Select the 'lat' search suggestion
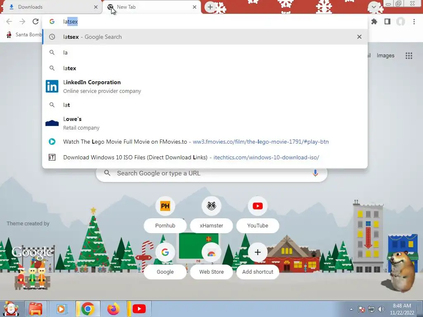423x317 pixels. click(205, 105)
